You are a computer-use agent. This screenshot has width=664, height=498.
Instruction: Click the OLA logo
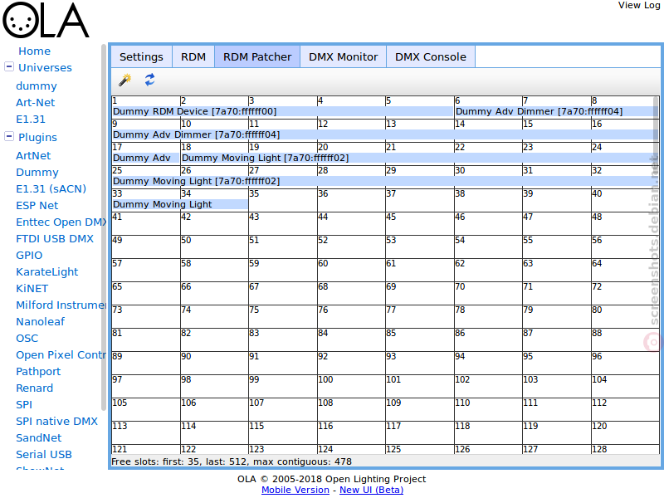pos(46,20)
